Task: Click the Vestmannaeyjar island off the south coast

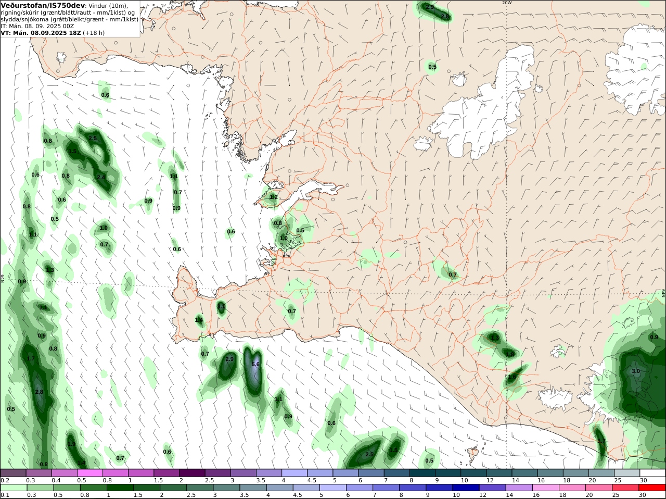Action: pyautogui.click(x=472, y=454)
